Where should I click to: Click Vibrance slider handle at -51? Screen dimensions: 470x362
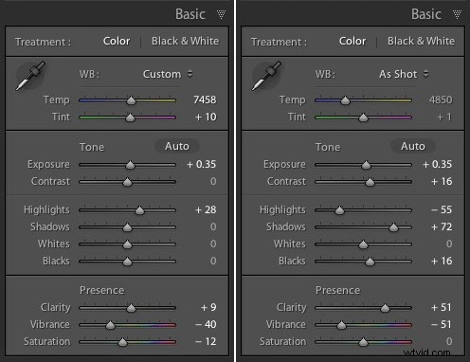point(341,325)
